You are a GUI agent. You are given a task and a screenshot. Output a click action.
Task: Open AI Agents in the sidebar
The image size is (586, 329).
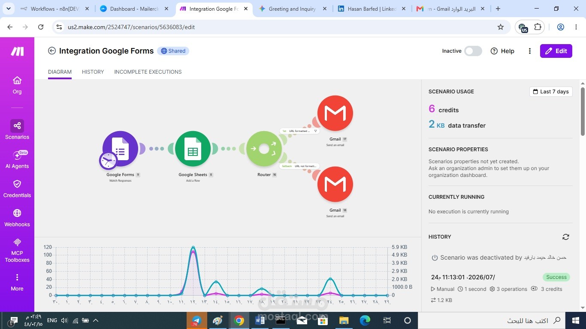coord(17,159)
